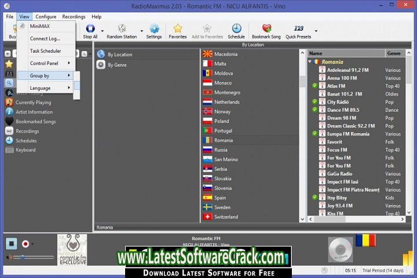Click the Quick Presets 123 icon
This screenshot has height=278, width=417.
298,29
